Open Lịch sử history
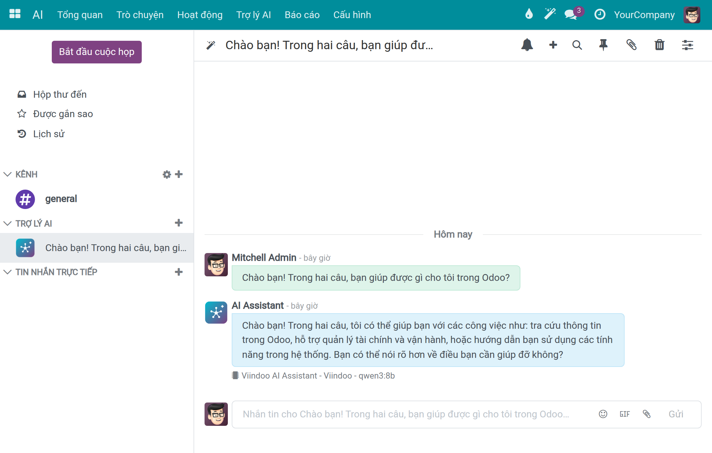712x453 pixels. coord(49,134)
